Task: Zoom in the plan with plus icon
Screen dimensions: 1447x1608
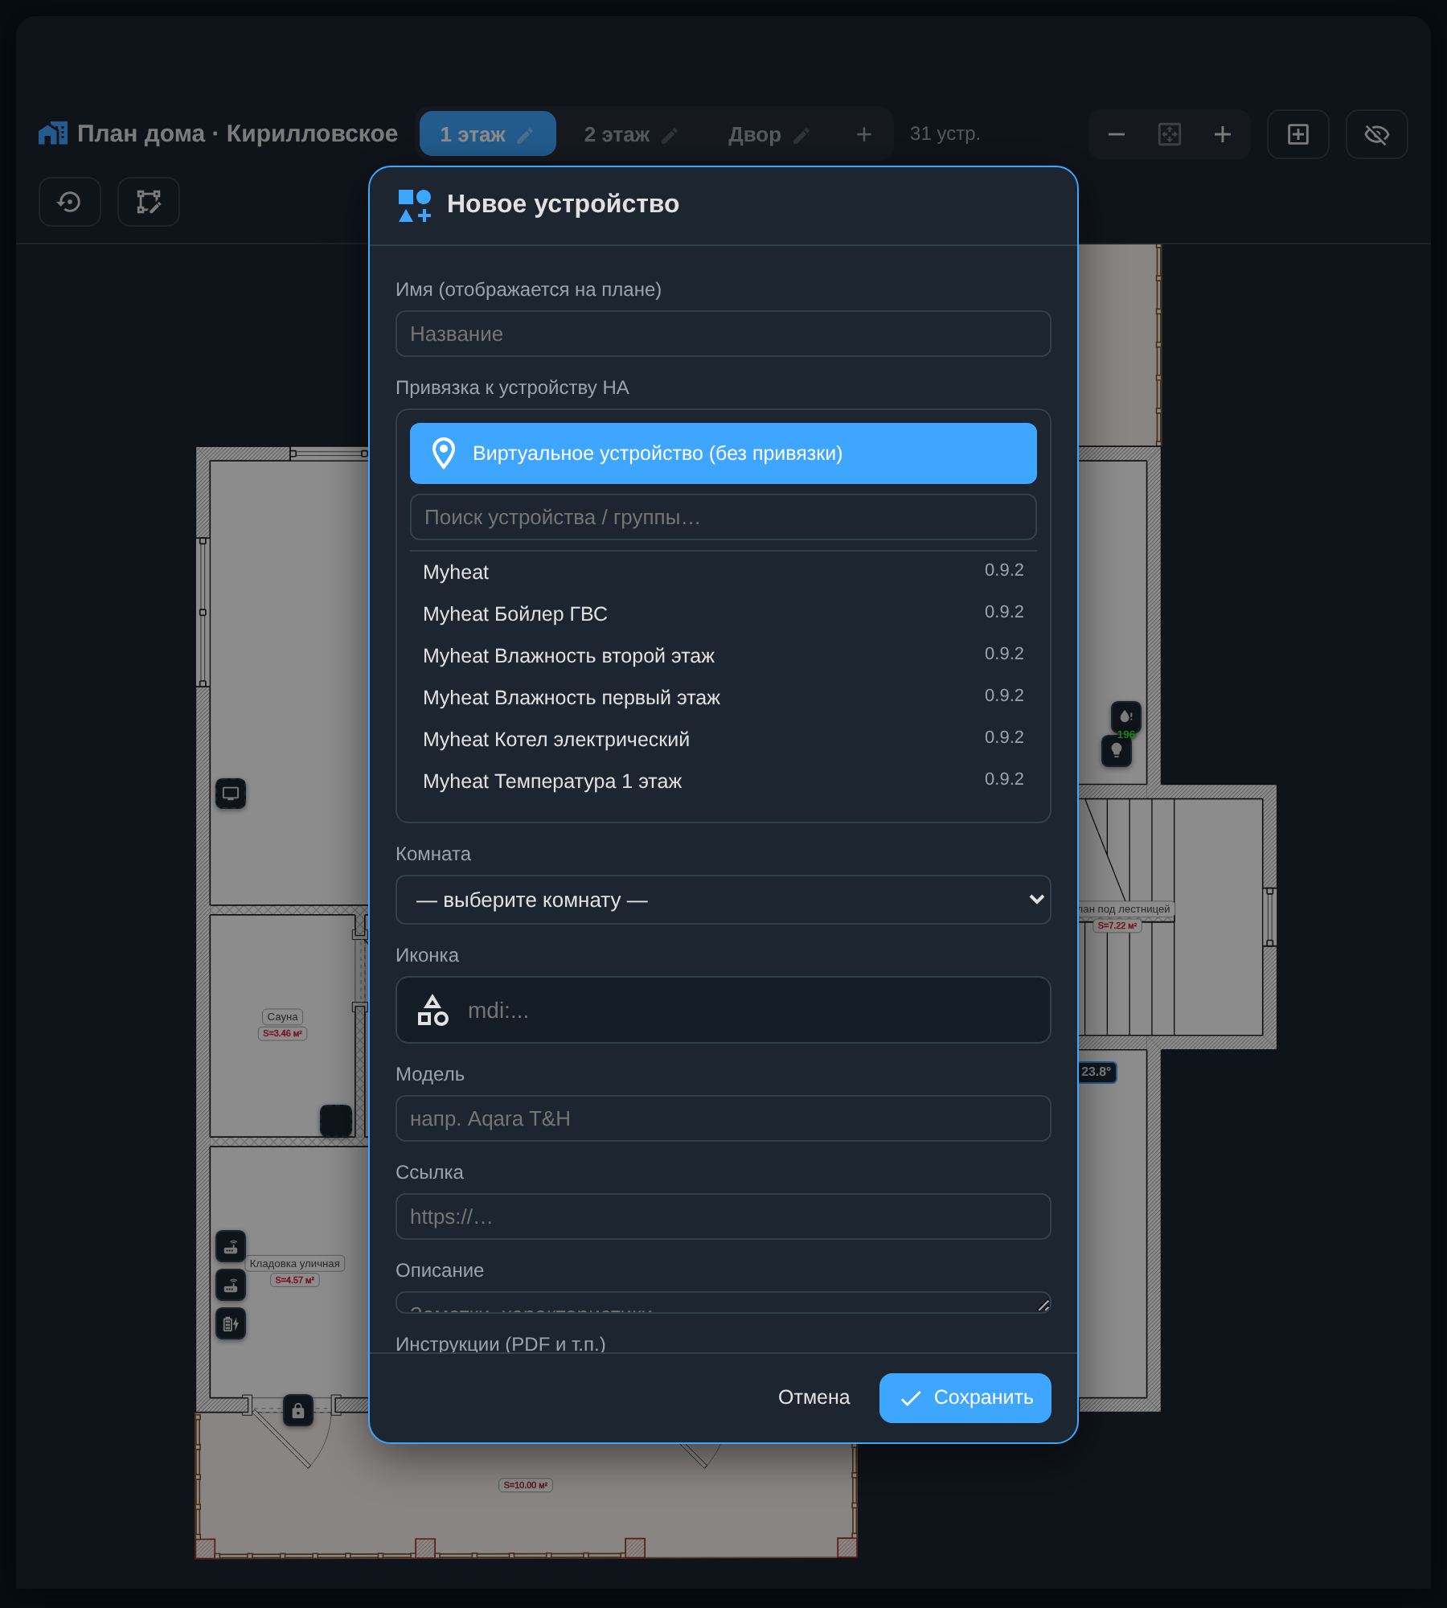Action: (x=1223, y=134)
